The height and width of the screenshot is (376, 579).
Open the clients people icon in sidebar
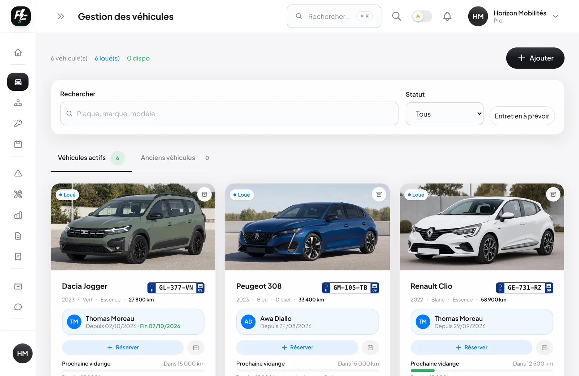[x=18, y=103]
